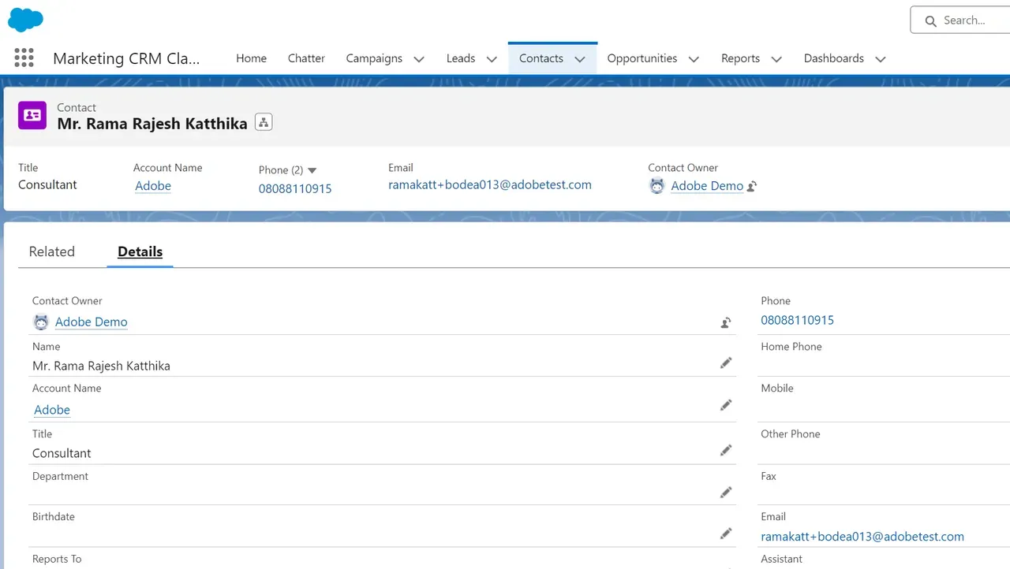Select the Details tab
The height and width of the screenshot is (569, 1010).
[140, 251]
